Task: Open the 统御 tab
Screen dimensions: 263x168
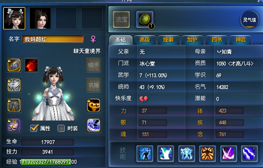Action: pos(169,40)
